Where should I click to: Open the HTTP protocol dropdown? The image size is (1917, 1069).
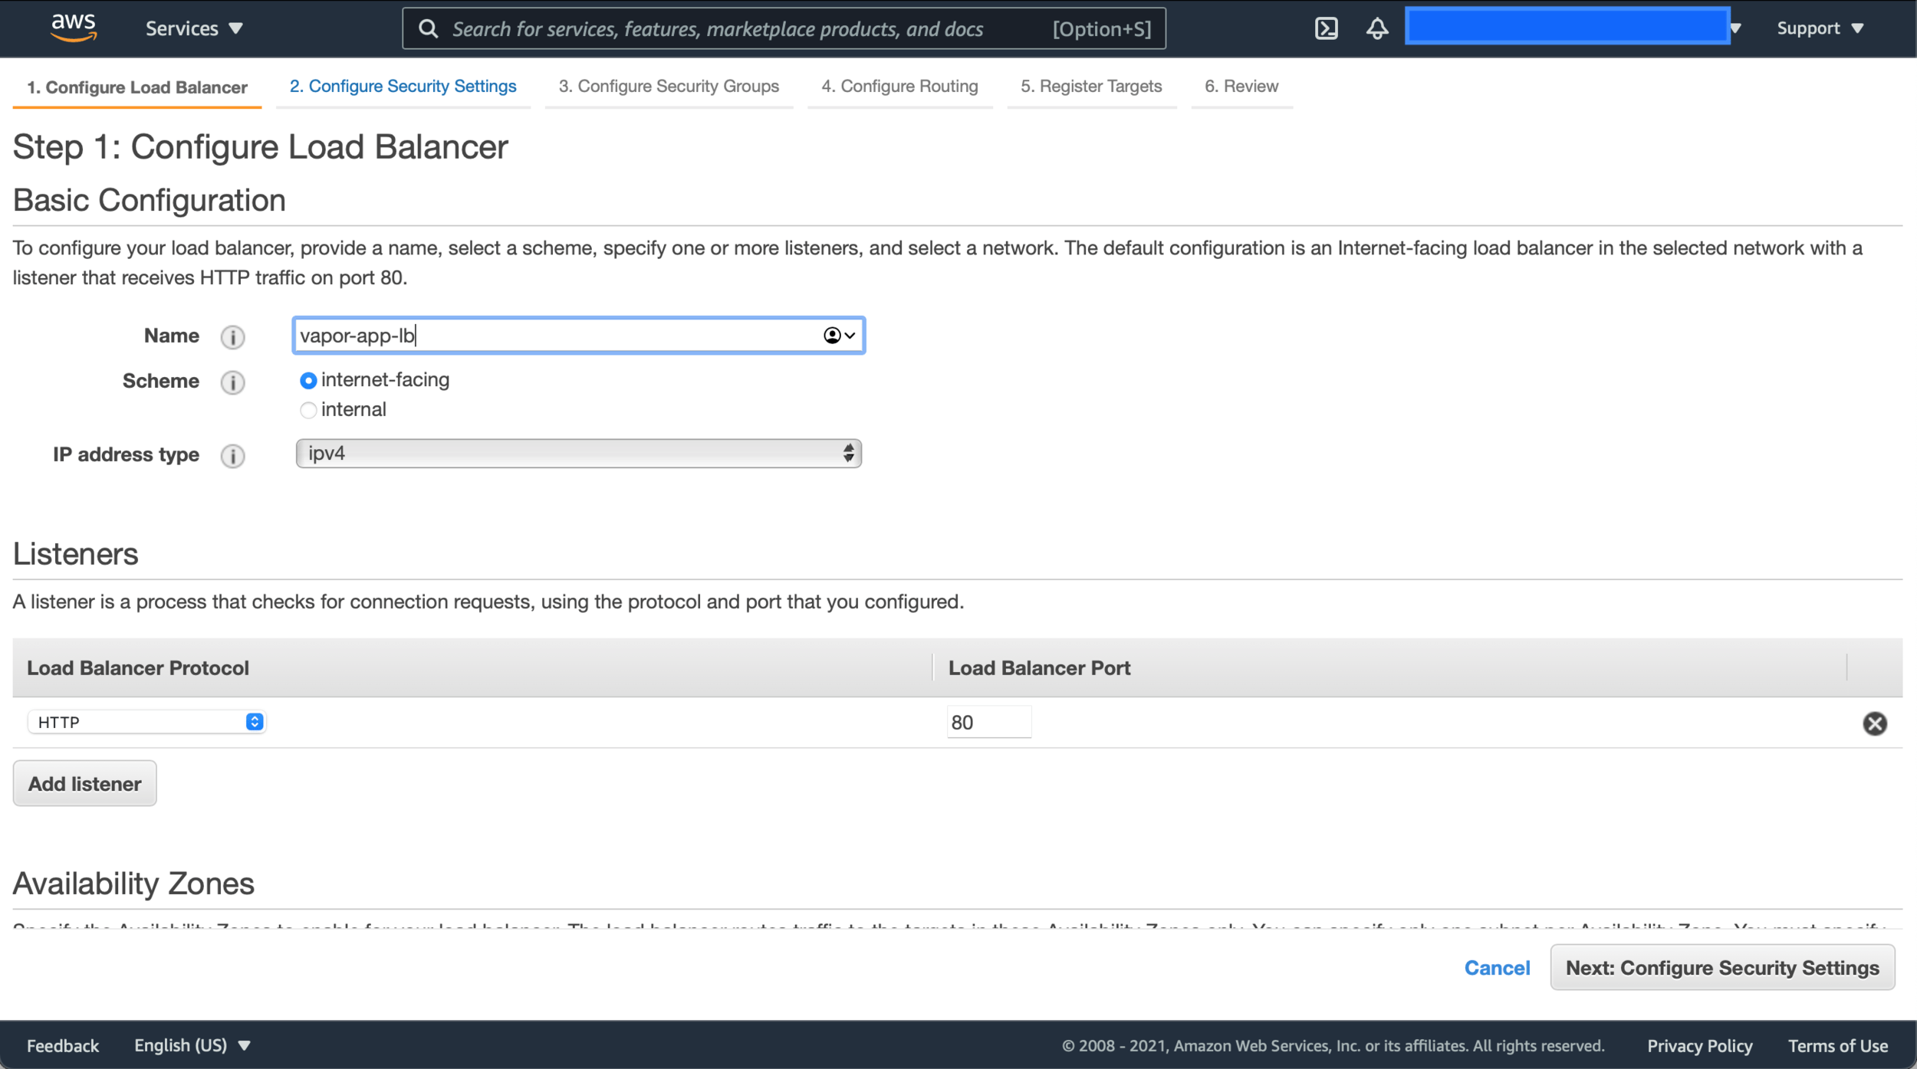tap(146, 722)
